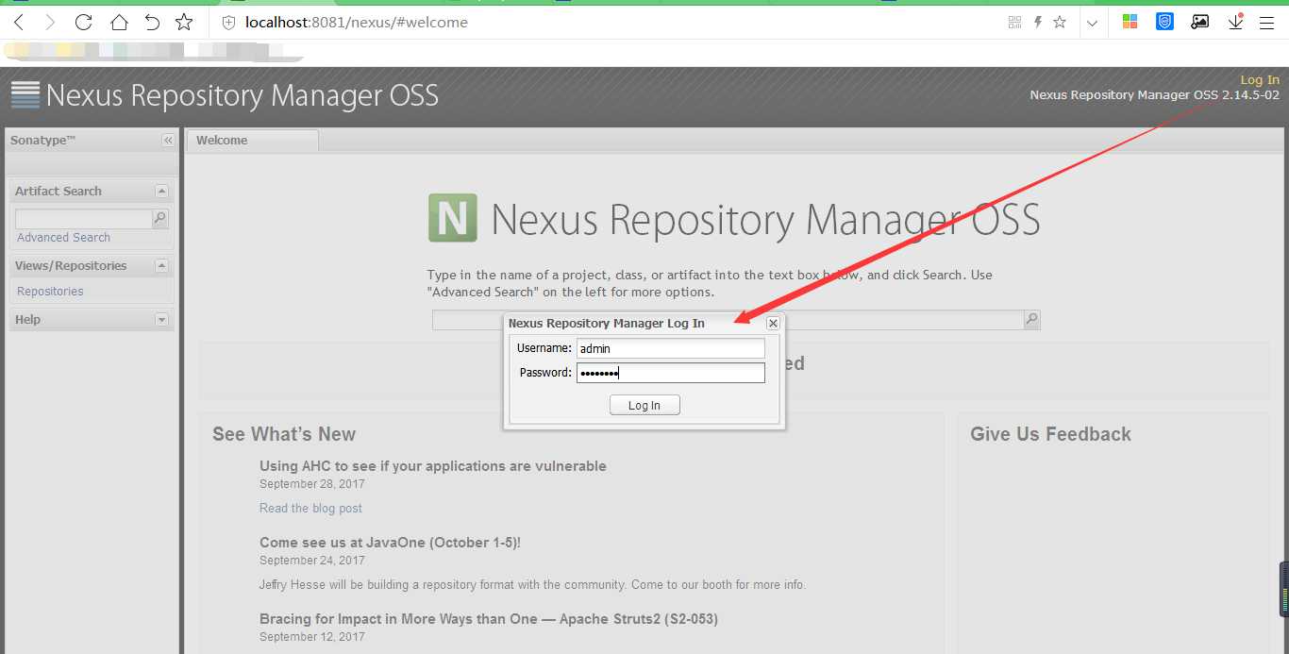Viewport: 1289px width, 654px height.
Task: Click the Using AHC vulnerable applications headline
Action: 433,466
